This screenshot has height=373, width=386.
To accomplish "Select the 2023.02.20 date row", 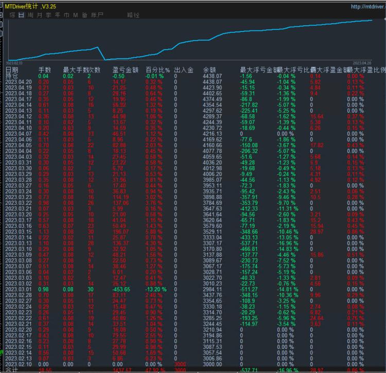I will point(19,330).
